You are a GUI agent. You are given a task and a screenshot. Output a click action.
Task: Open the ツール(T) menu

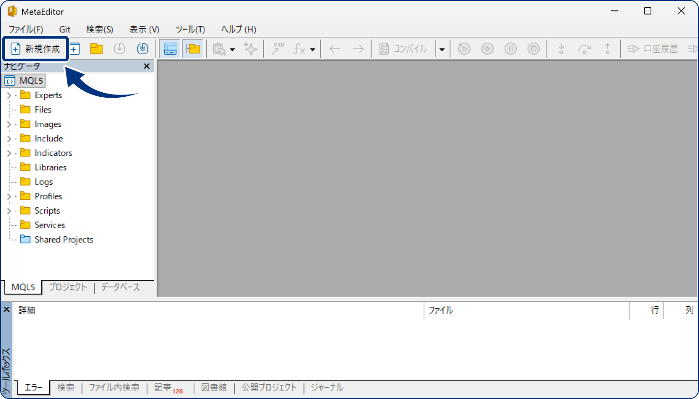pyautogui.click(x=190, y=30)
